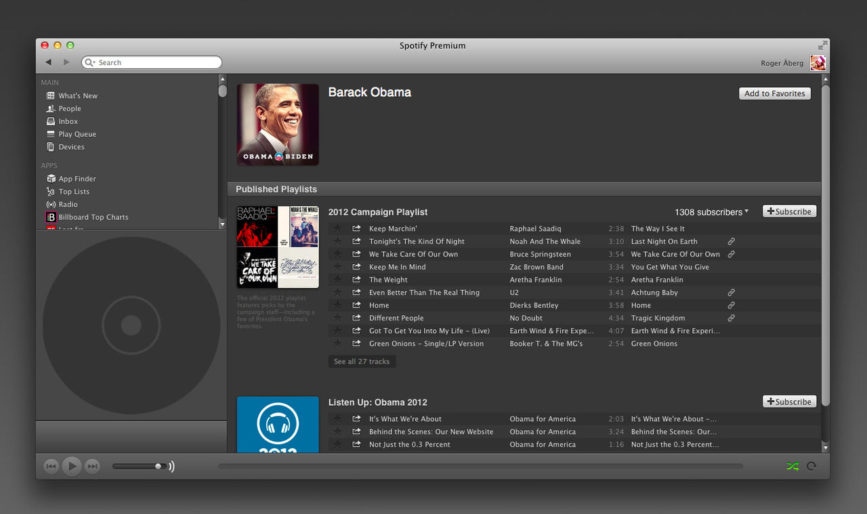
Task: Share the track Green Onions
Action: [356, 343]
